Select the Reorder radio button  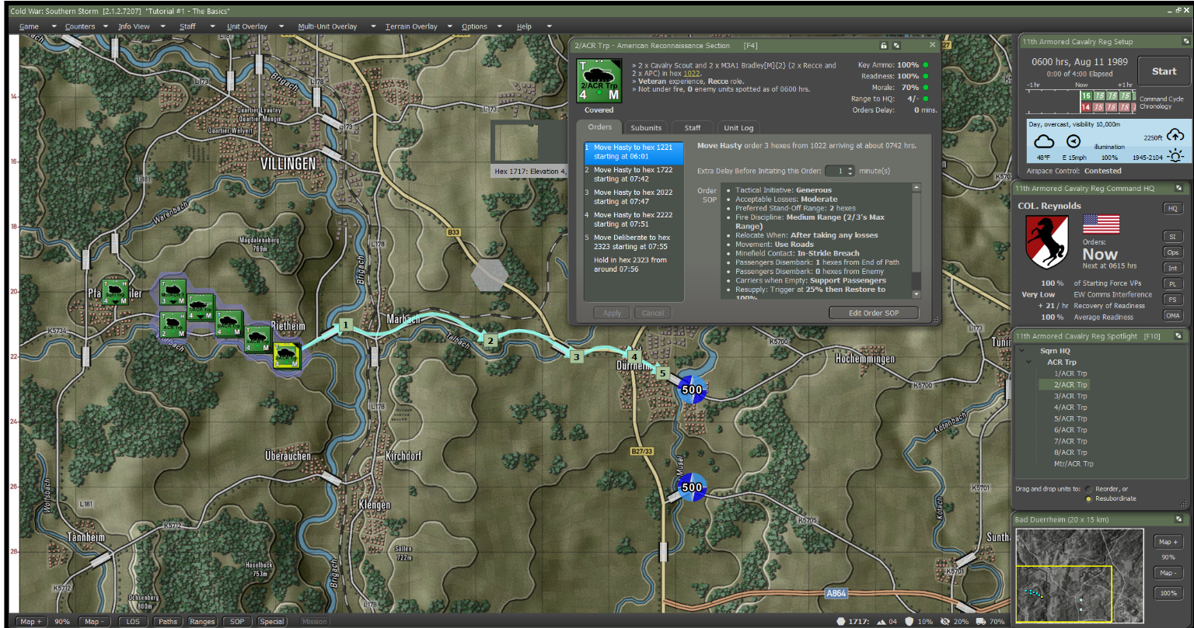(1090, 489)
